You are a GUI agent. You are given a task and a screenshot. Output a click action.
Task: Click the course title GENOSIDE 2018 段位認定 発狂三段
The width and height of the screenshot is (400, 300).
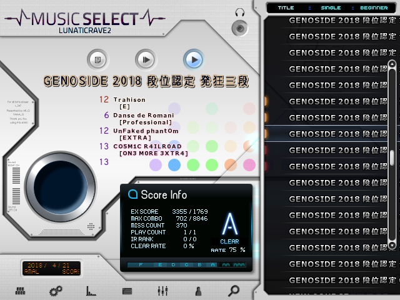(146, 81)
